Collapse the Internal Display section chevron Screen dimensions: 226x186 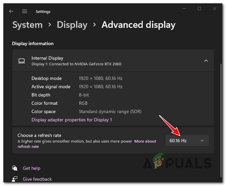click(x=206, y=61)
